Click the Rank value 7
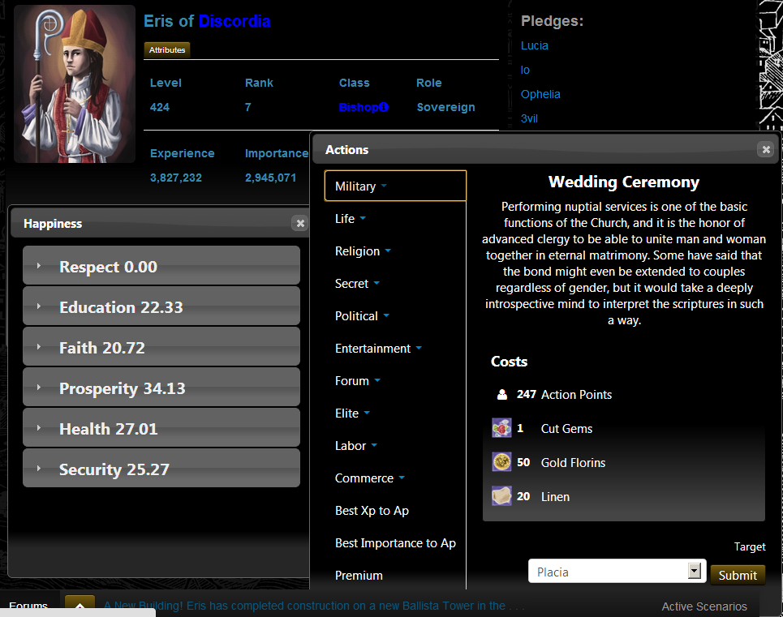 [x=248, y=107]
